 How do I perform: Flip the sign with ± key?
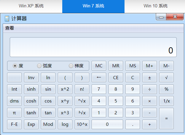[x=149, y=77]
